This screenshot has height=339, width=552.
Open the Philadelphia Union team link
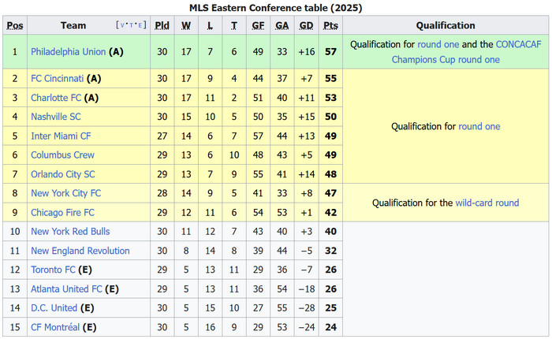(x=68, y=52)
